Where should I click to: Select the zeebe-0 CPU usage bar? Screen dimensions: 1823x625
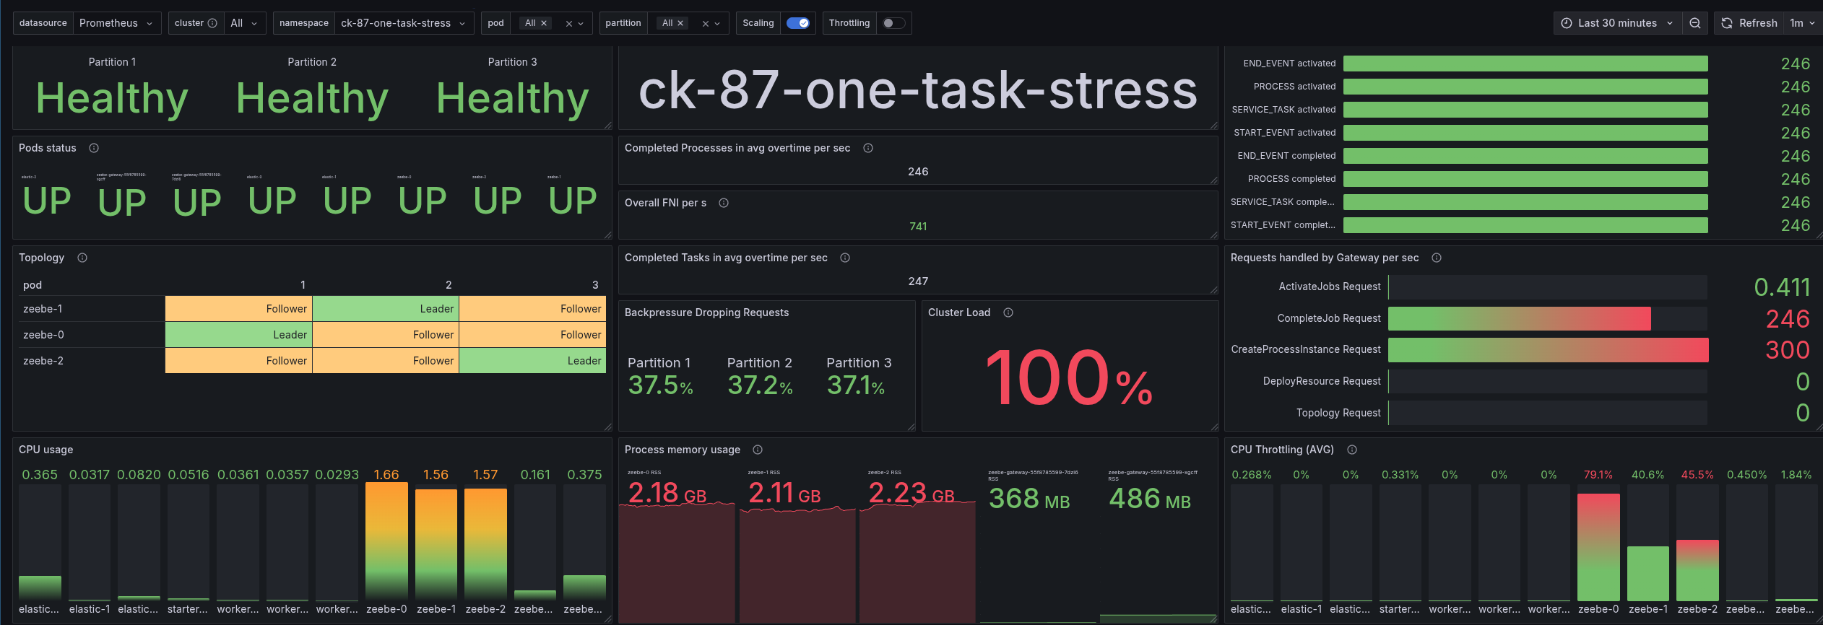[386, 541]
